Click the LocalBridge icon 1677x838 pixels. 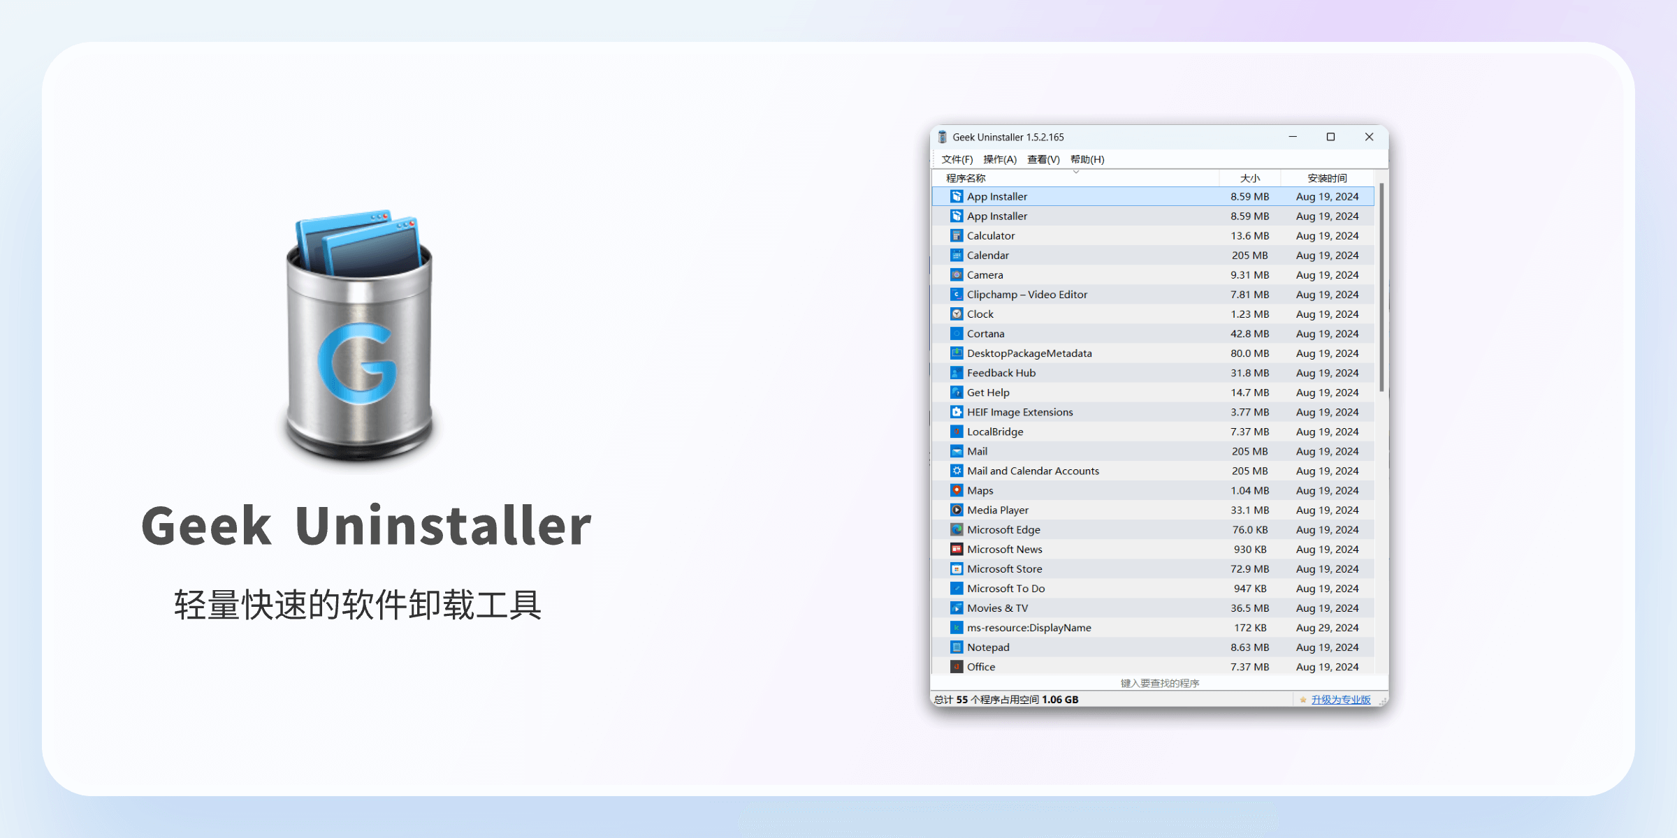pyautogui.click(x=957, y=432)
